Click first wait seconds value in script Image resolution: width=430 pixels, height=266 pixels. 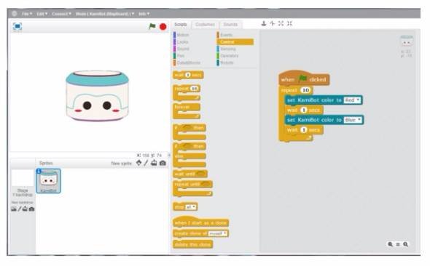(304, 110)
